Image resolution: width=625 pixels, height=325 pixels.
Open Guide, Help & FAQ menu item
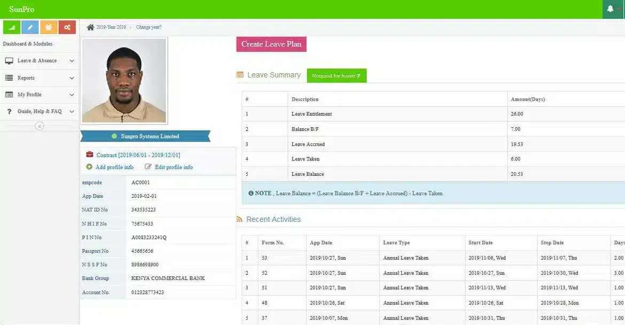pos(40,112)
